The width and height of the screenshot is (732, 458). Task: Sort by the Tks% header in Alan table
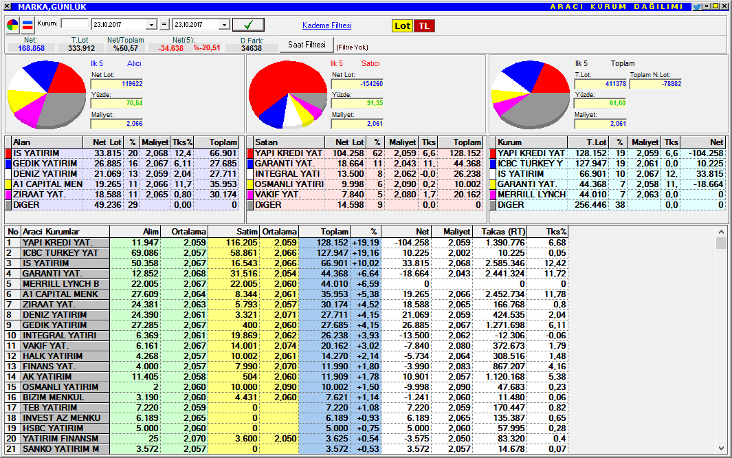(182, 142)
